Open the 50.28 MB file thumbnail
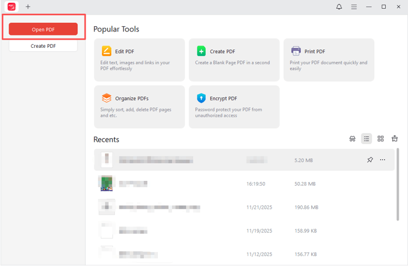 point(107,183)
